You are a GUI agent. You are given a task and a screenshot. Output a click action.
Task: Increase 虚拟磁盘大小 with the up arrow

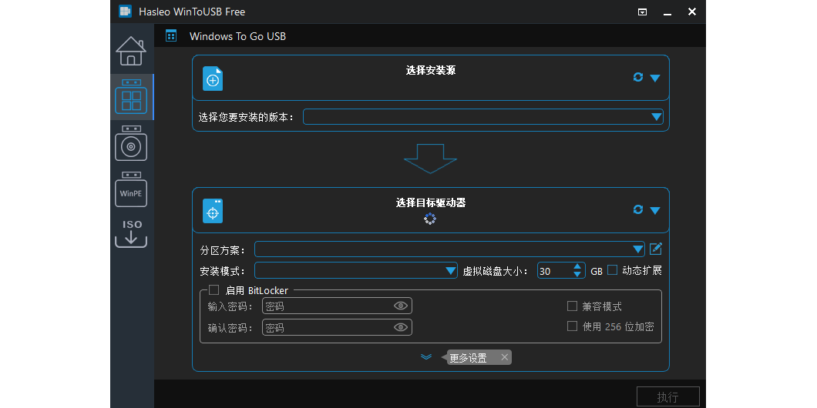click(577, 266)
